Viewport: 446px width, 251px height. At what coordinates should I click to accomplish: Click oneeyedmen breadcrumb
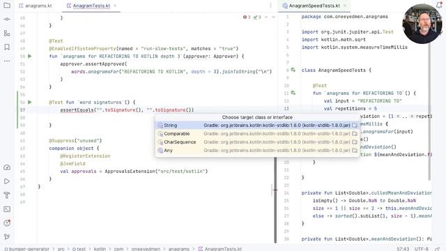pyautogui.click(x=146, y=249)
